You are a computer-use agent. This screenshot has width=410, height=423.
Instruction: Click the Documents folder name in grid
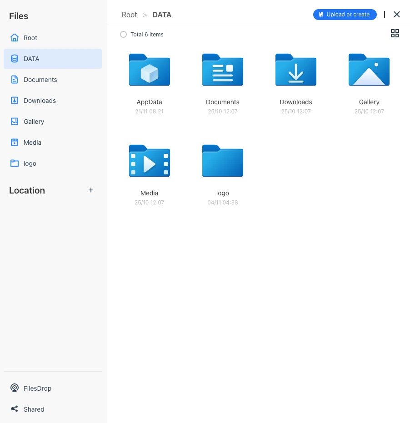tap(223, 102)
